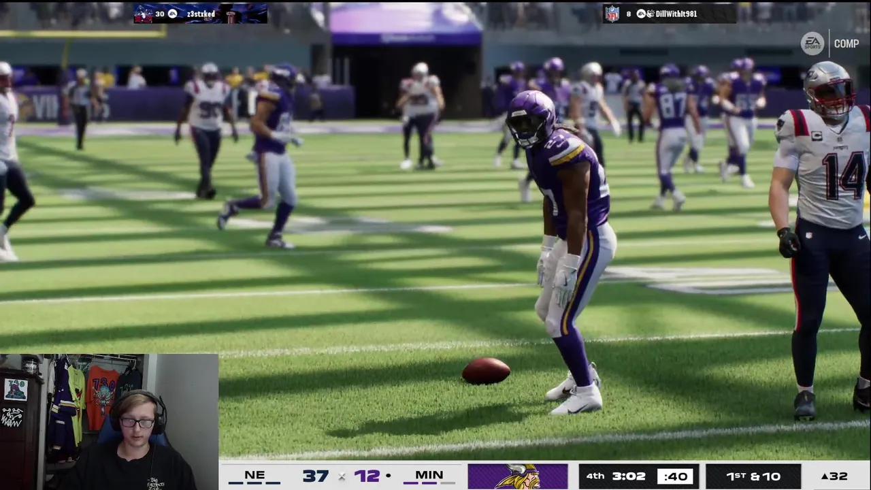Click the streamer webcam overlay

(x=109, y=421)
